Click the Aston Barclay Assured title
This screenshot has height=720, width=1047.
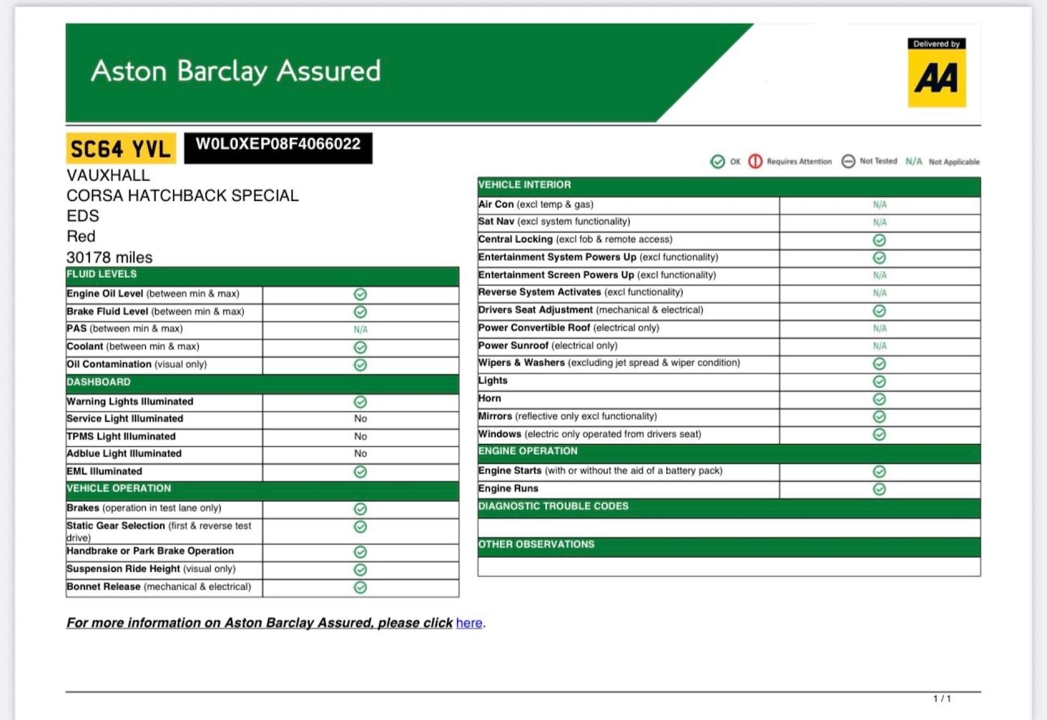pos(236,71)
